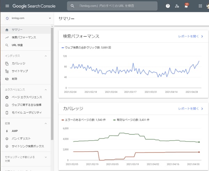Click the 削除 hidden-eye icon
This screenshot has width=209, height=171.
pyautogui.click(x=7, y=79)
